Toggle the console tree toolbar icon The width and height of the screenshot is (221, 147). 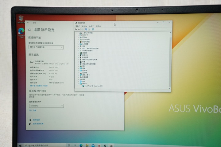click(x=83, y=29)
